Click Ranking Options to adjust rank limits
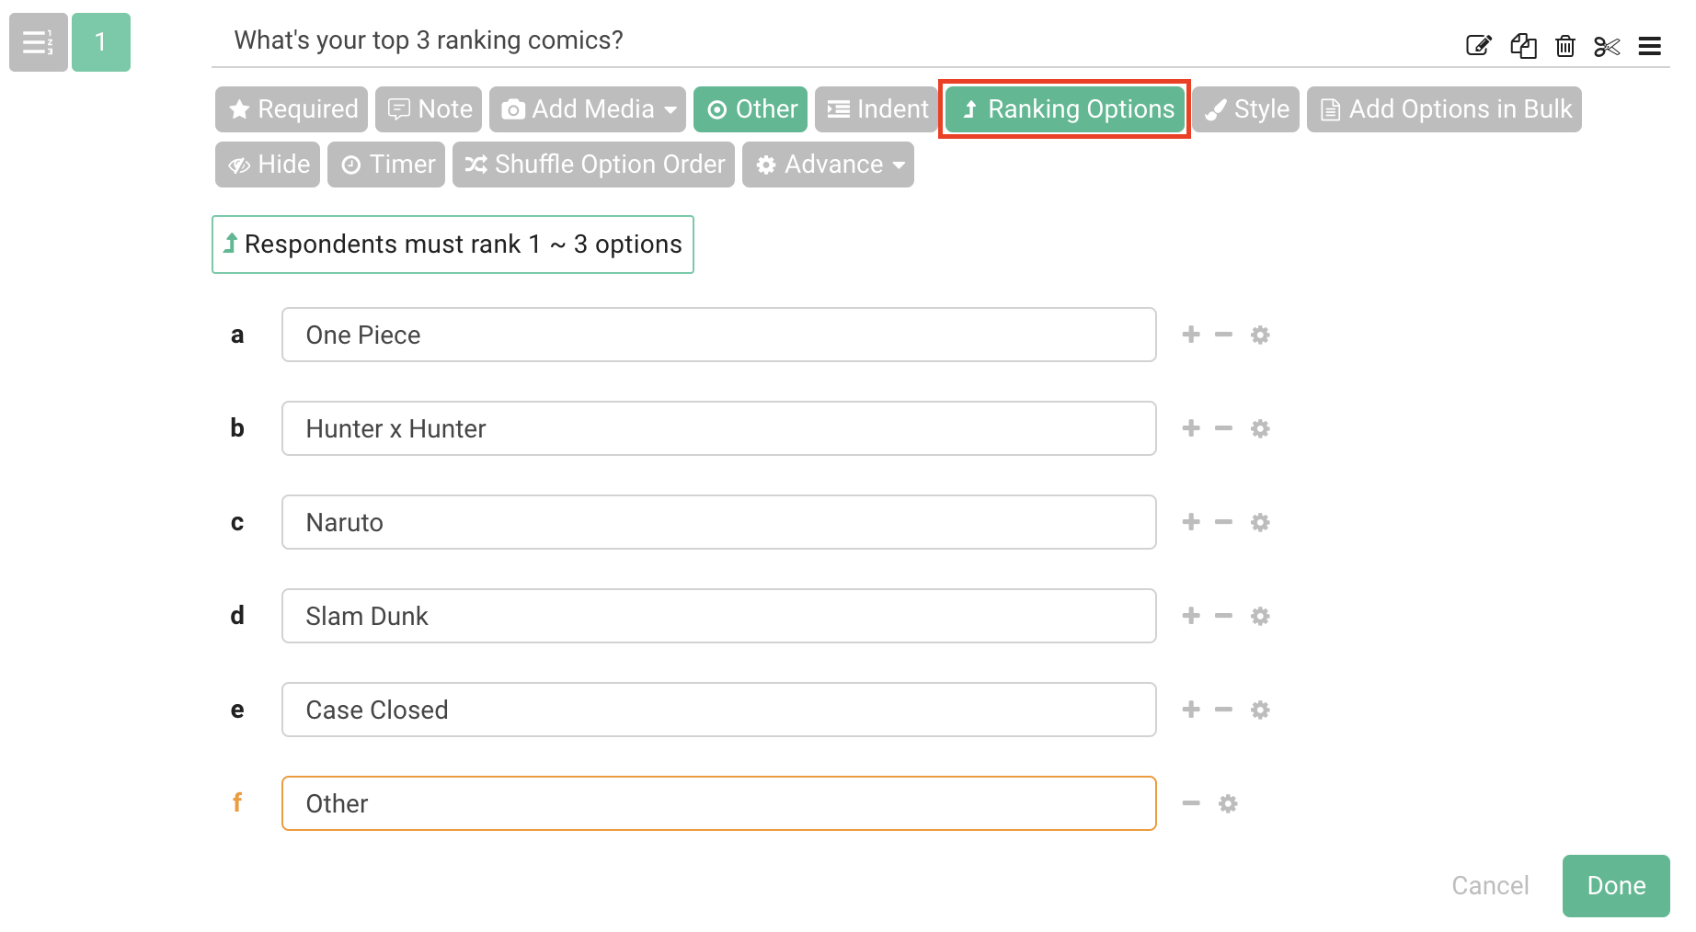Image resolution: width=1696 pixels, height=932 pixels. pyautogui.click(x=1064, y=108)
